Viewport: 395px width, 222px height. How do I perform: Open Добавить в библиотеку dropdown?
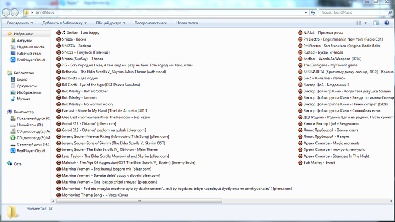[64, 23]
